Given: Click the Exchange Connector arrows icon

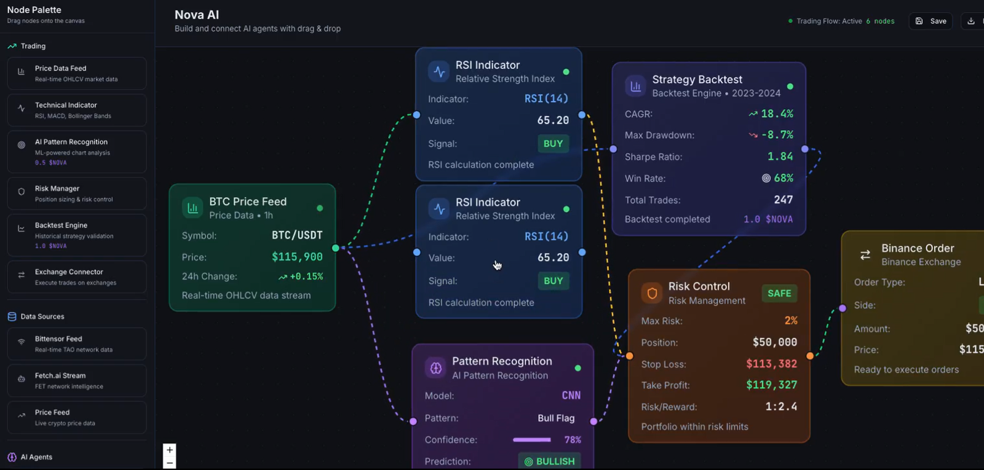Looking at the screenshot, I should (x=22, y=275).
